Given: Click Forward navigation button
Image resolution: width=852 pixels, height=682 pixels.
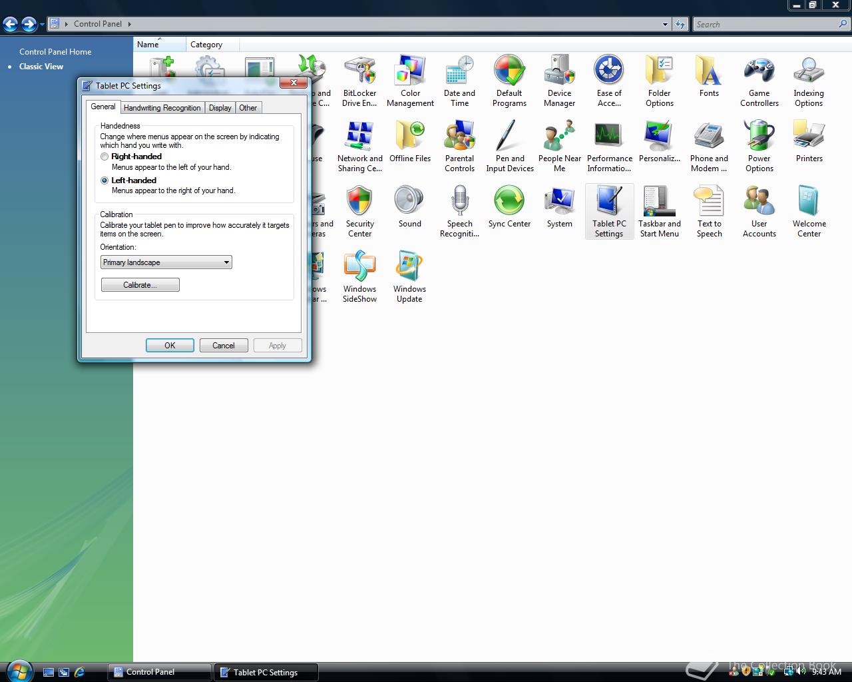Looking at the screenshot, I should (x=29, y=25).
